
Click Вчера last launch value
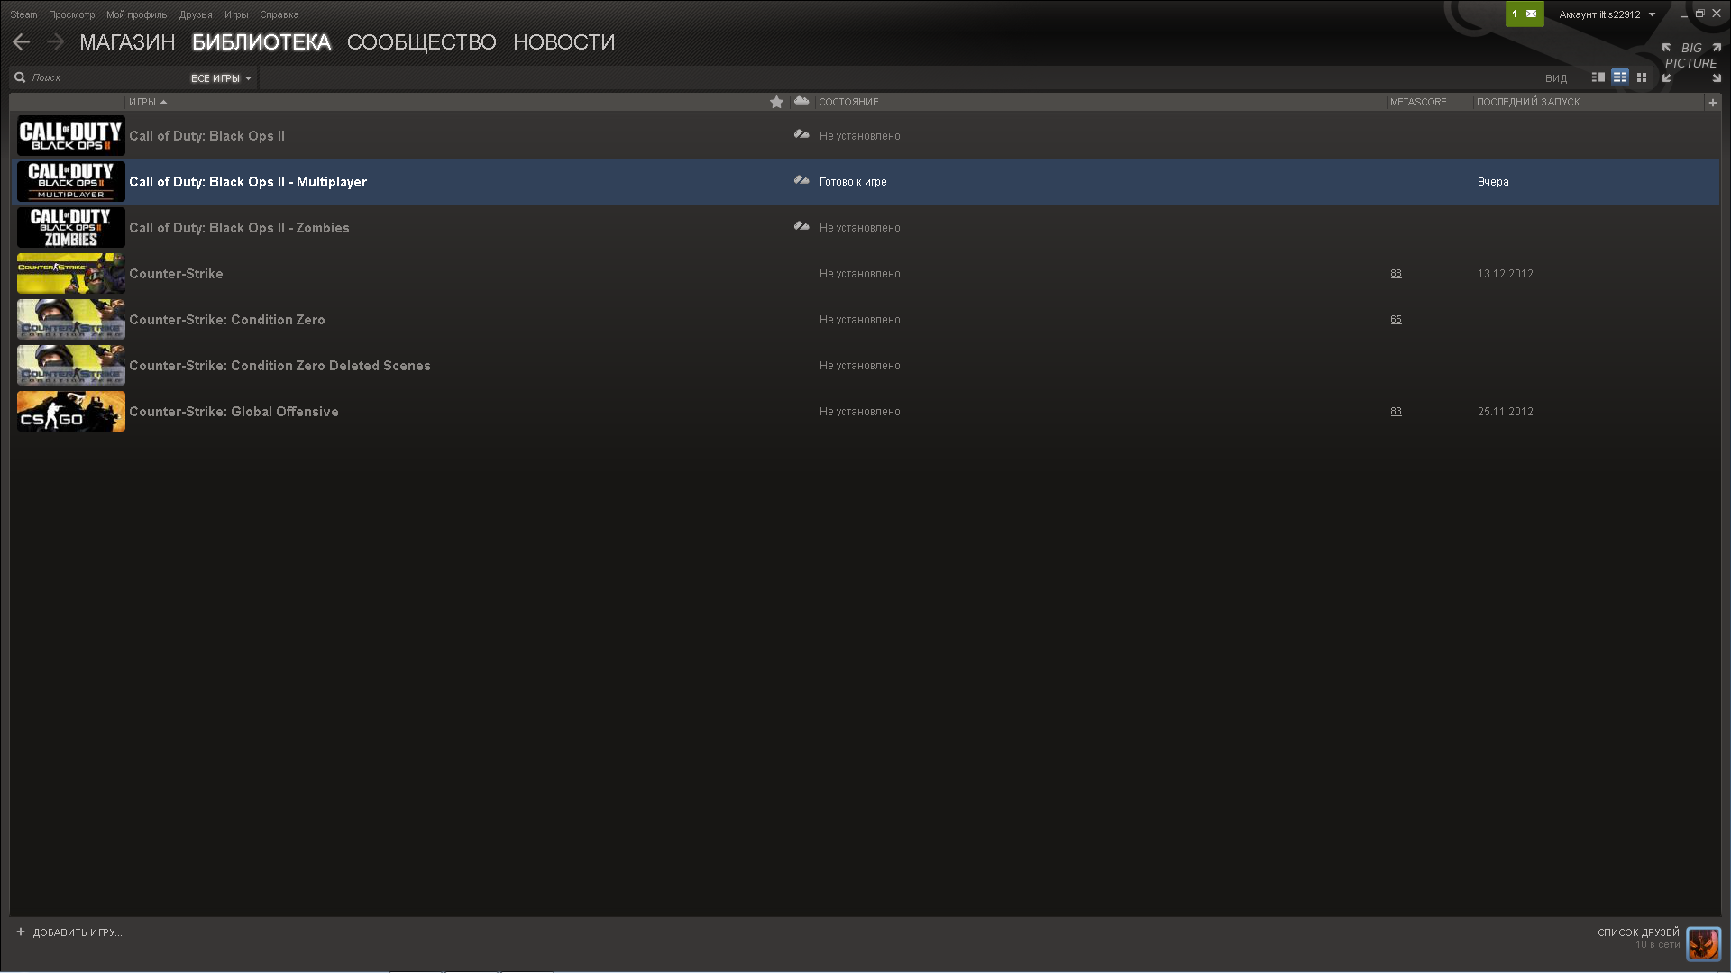tap(1493, 182)
